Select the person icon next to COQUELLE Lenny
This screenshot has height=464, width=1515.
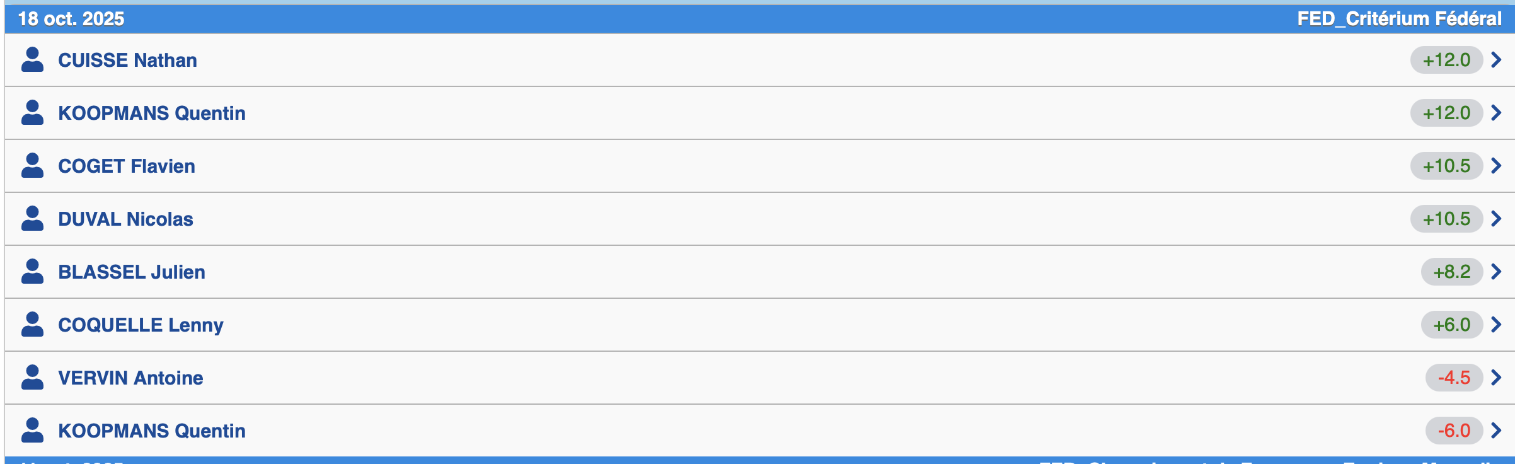[x=32, y=325]
